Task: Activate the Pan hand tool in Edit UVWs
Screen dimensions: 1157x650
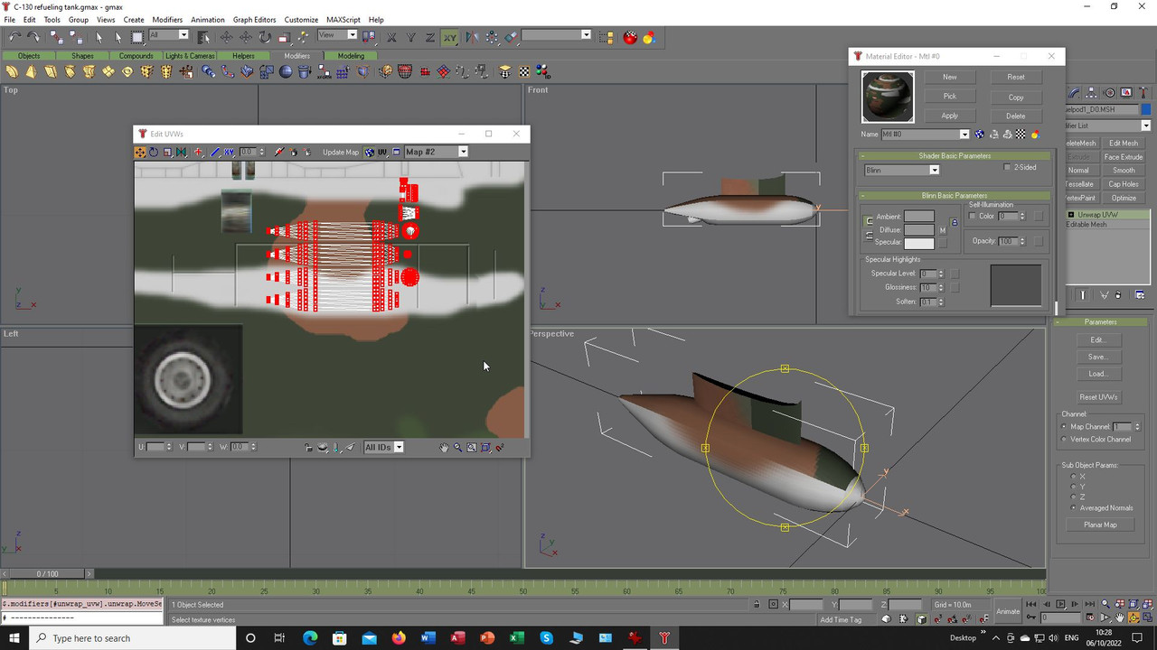Action: pyautogui.click(x=444, y=447)
